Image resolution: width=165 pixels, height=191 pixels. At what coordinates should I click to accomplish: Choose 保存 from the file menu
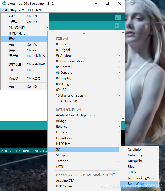(24, 50)
